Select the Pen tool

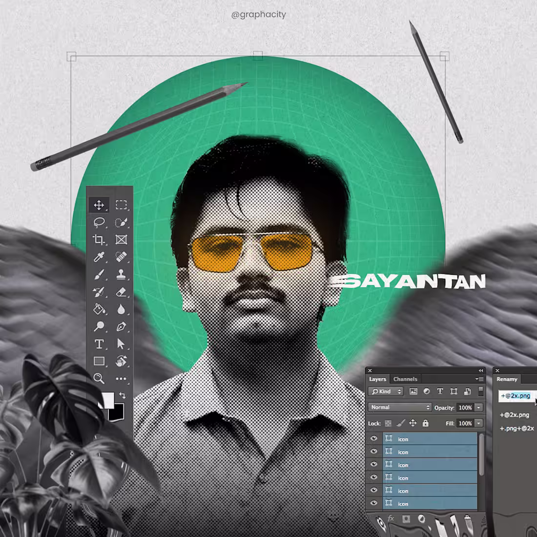point(122,326)
